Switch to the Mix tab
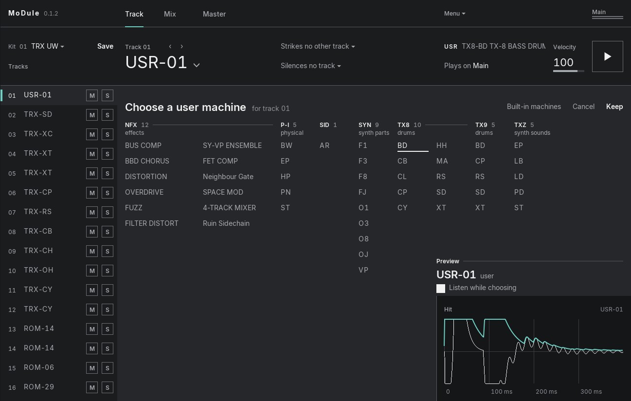The width and height of the screenshot is (631, 401). click(x=170, y=14)
